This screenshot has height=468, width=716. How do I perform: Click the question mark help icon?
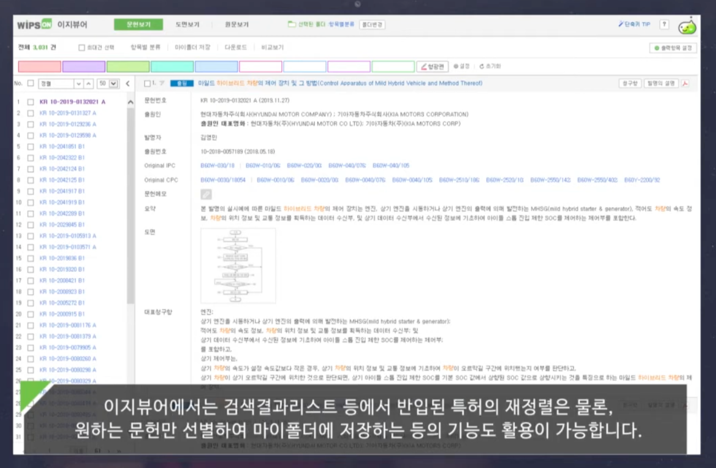664,25
